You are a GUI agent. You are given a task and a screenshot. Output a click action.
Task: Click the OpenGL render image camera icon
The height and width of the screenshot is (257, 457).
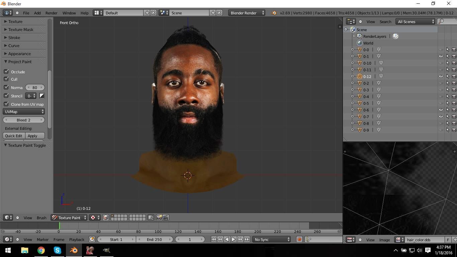pos(159,218)
